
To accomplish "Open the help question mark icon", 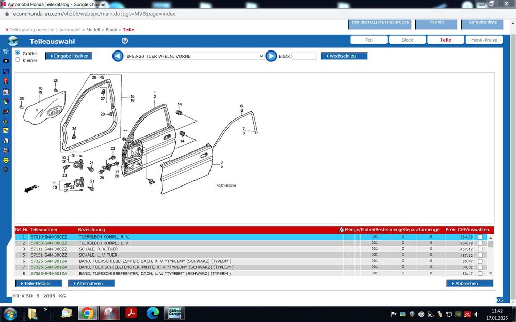I will (x=125, y=41).
